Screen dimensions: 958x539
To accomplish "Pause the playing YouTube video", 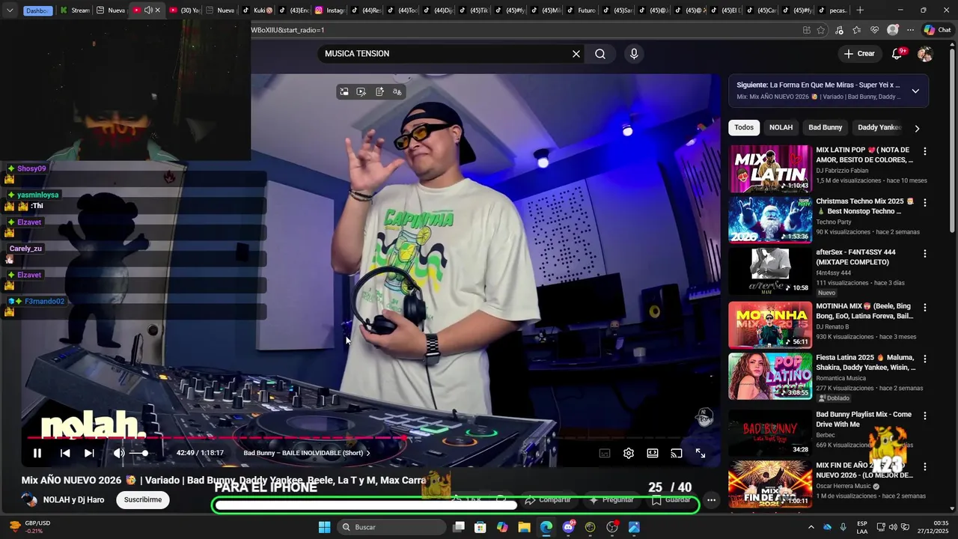I will 37,453.
